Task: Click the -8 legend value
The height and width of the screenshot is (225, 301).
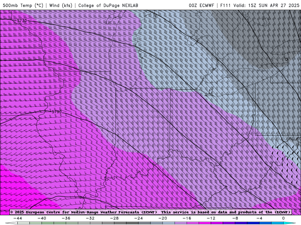Action: click(235, 218)
